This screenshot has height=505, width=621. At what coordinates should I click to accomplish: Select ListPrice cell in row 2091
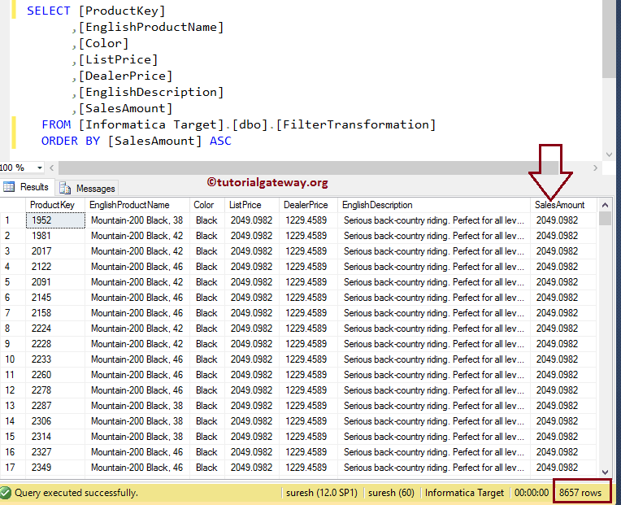[x=252, y=282]
